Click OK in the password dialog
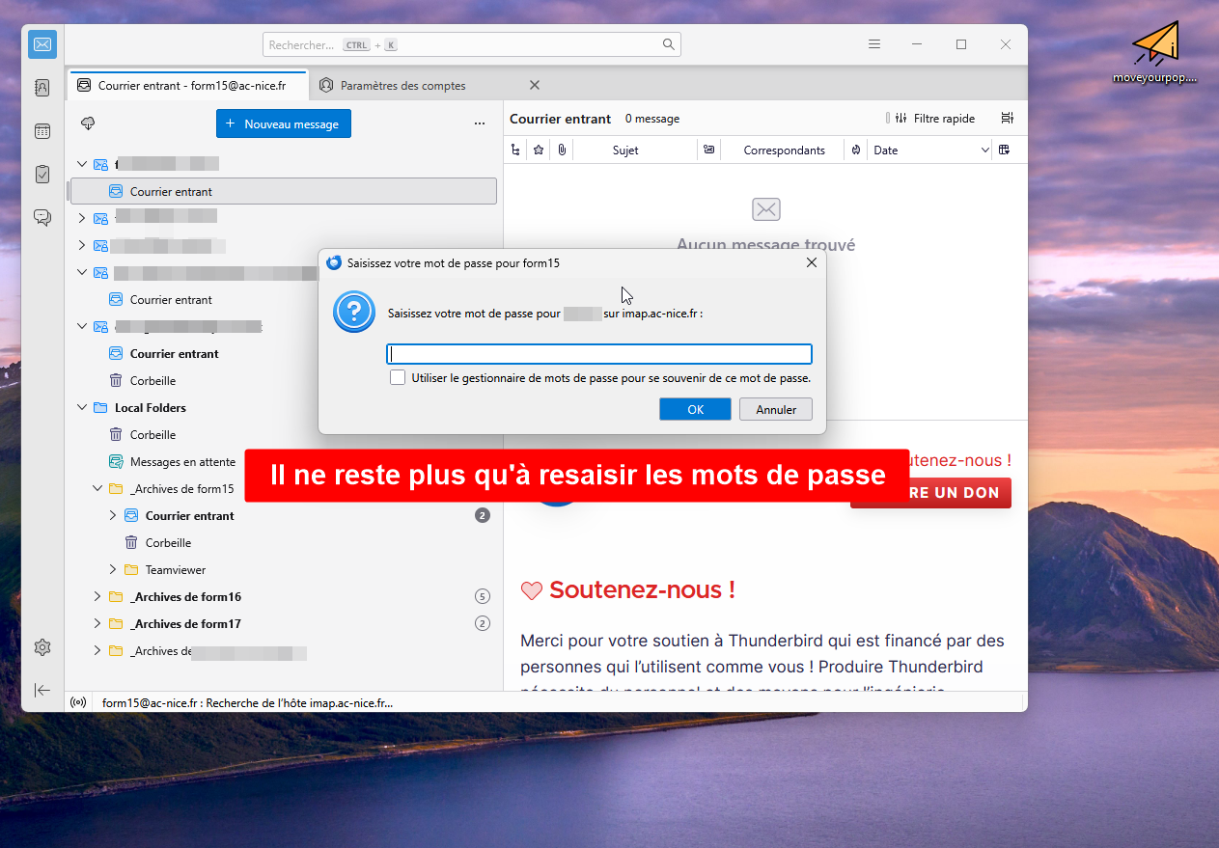The height and width of the screenshot is (848, 1219). [695, 409]
